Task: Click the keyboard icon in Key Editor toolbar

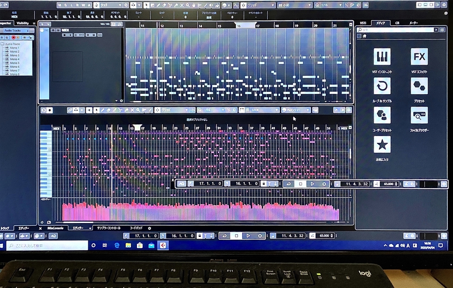Action: tap(315, 110)
